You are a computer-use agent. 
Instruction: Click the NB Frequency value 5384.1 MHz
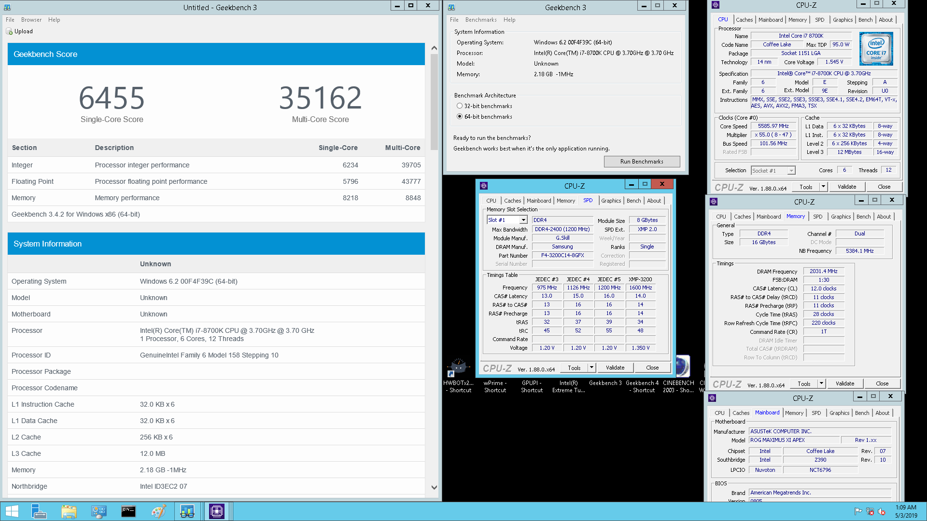pyautogui.click(x=859, y=251)
